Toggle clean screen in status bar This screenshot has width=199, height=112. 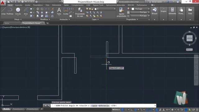(194, 110)
